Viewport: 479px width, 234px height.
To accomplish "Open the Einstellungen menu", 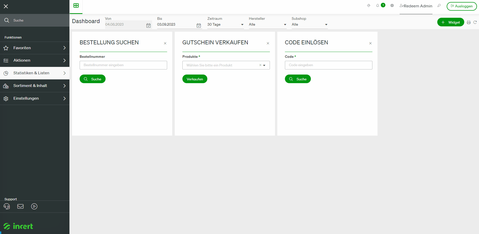I will [35, 98].
